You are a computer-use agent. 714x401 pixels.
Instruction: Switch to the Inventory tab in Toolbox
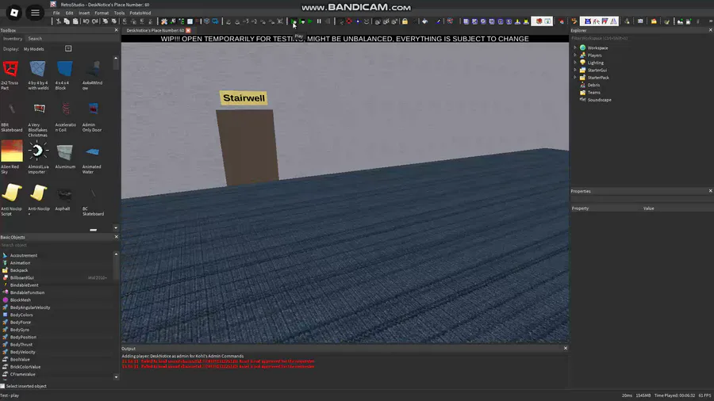(13, 39)
